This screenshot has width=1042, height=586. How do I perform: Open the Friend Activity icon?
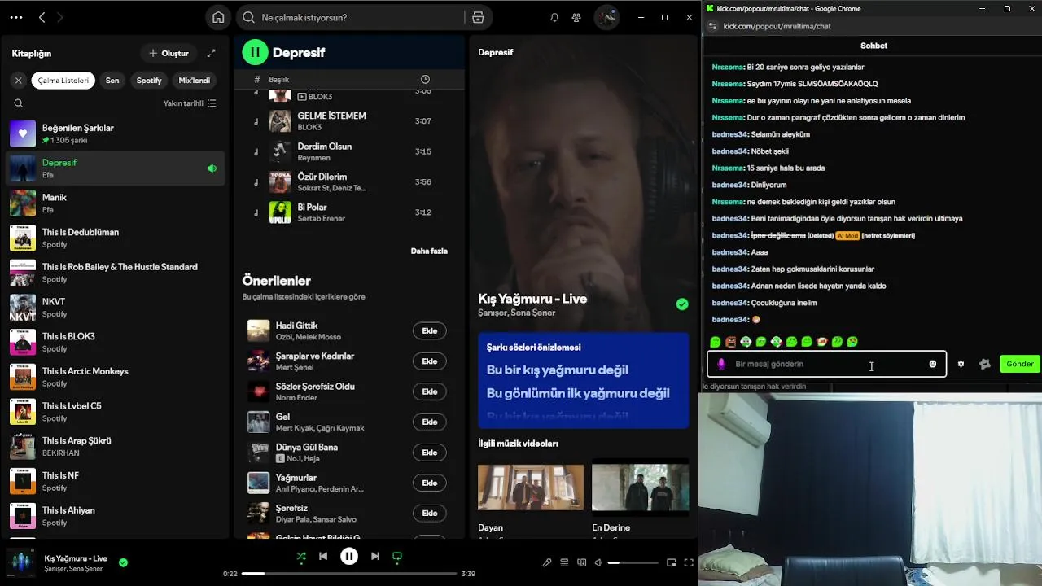coord(576,17)
